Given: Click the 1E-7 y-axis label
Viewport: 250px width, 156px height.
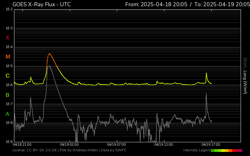Looking at the screenshot, I should pos(9,104).
